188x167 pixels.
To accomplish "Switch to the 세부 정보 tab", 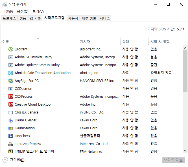I will pyautogui.click(x=89, y=18).
